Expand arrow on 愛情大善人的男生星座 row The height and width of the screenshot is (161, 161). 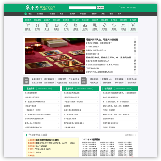tap(58, 123)
